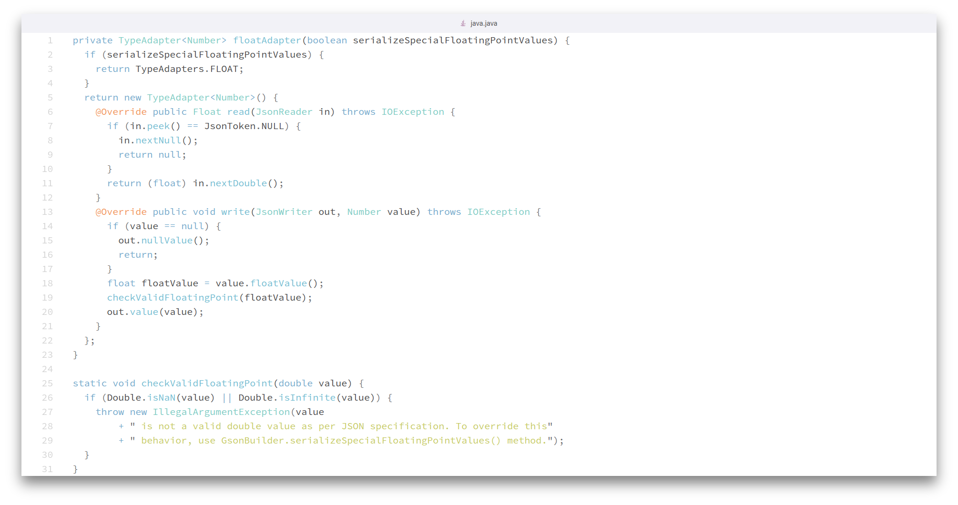Click checkValidFloatingPoint call on line 19
The height and width of the screenshot is (505, 958).
point(173,298)
